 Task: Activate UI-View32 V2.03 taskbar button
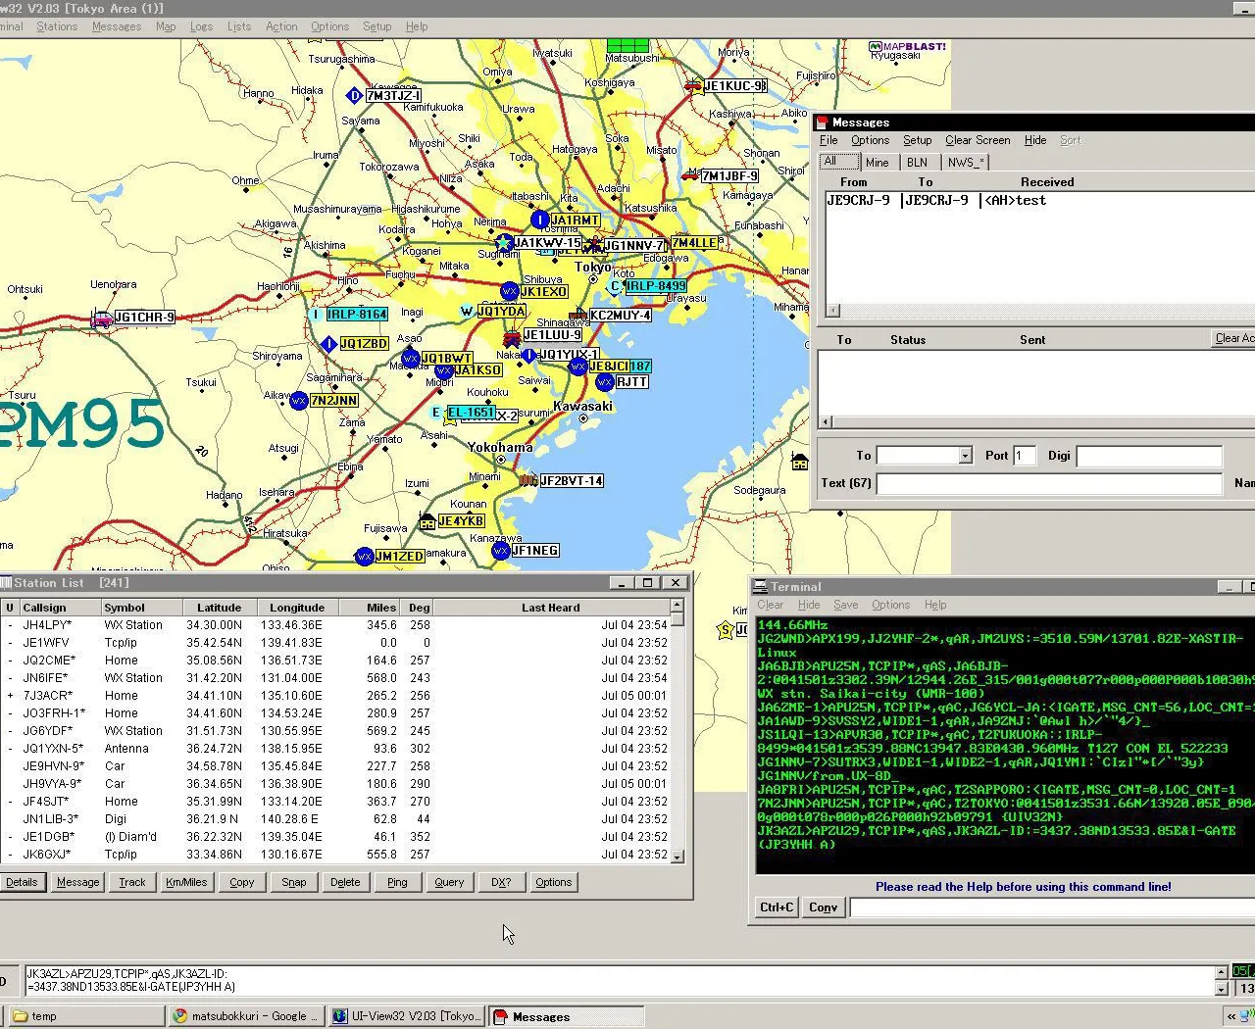coord(407,1016)
